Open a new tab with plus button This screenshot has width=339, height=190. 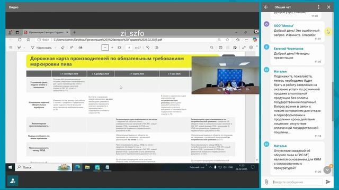[x=75, y=32]
